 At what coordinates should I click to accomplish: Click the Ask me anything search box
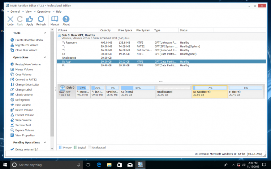47,165
